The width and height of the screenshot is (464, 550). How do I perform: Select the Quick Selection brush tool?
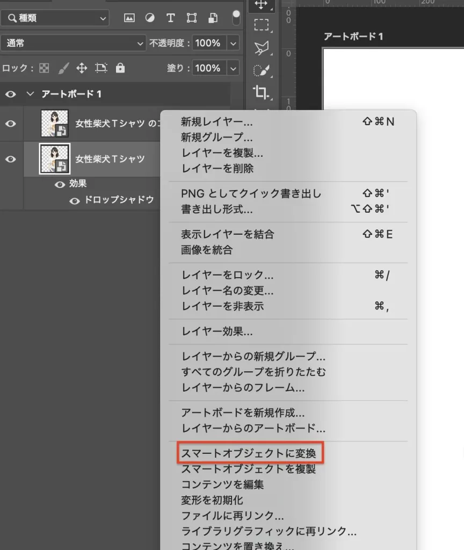pyautogui.click(x=261, y=70)
